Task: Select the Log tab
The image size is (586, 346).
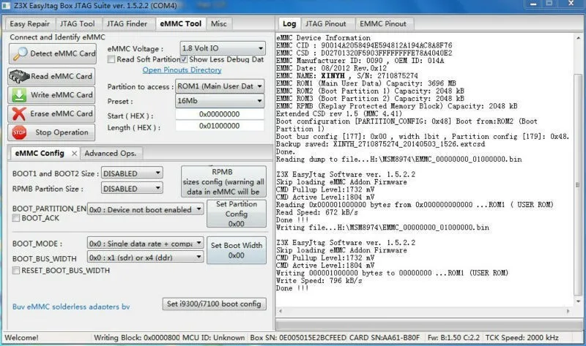Action: tap(289, 23)
